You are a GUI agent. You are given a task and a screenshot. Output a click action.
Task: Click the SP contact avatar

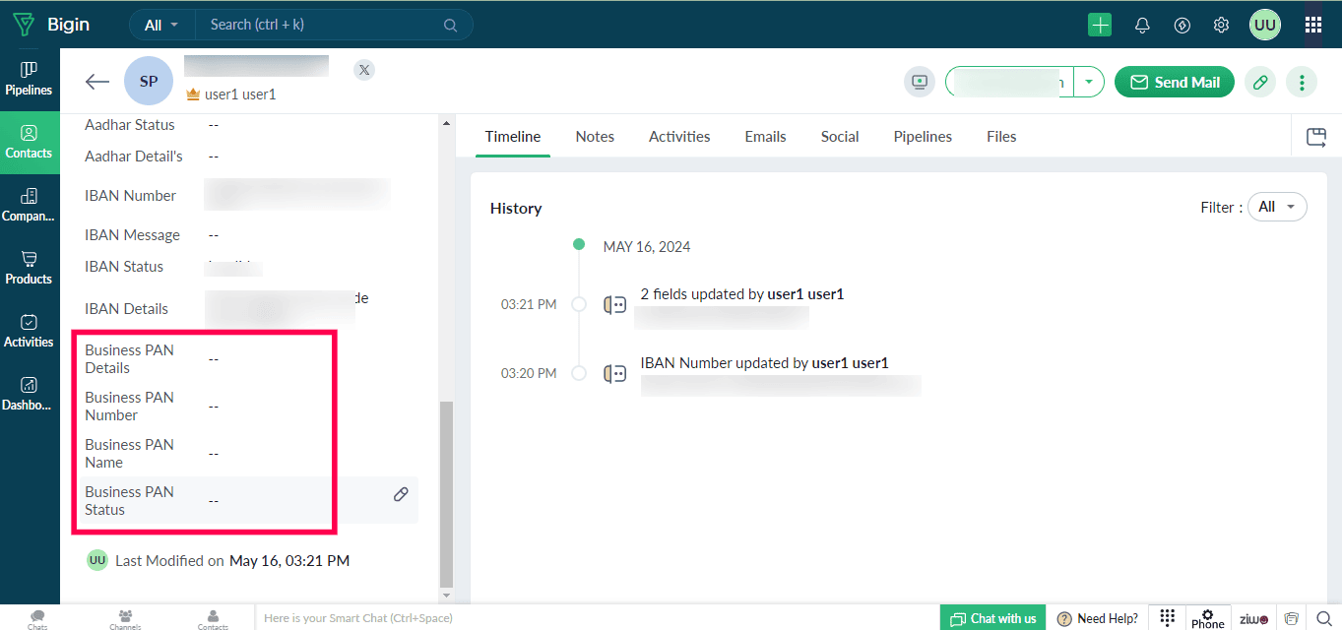[149, 81]
